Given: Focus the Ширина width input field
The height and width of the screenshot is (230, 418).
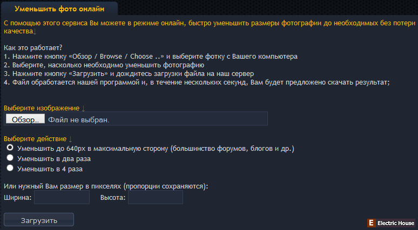Looking at the screenshot, I should pyautogui.click(x=62, y=197).
